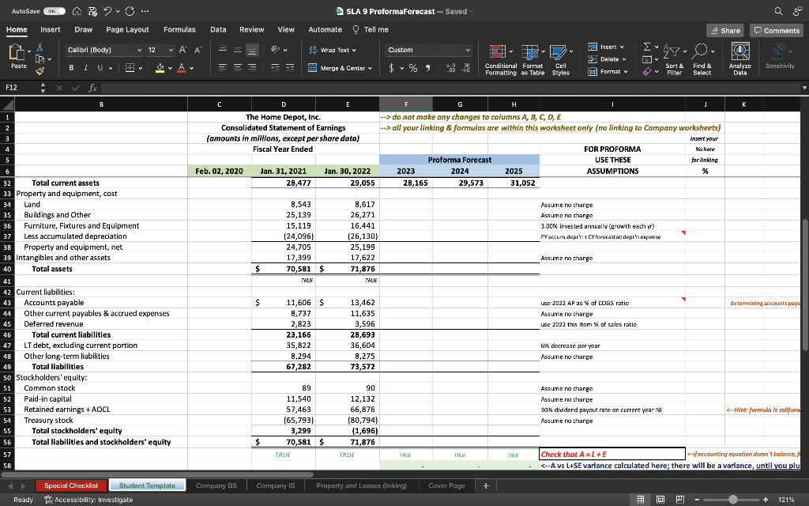Open the font size dropdown showing 12

(171, 50)
